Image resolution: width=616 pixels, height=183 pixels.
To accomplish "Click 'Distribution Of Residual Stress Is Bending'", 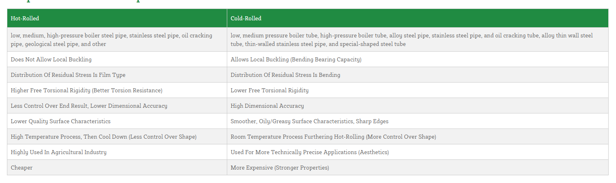I will pos(285,75).
